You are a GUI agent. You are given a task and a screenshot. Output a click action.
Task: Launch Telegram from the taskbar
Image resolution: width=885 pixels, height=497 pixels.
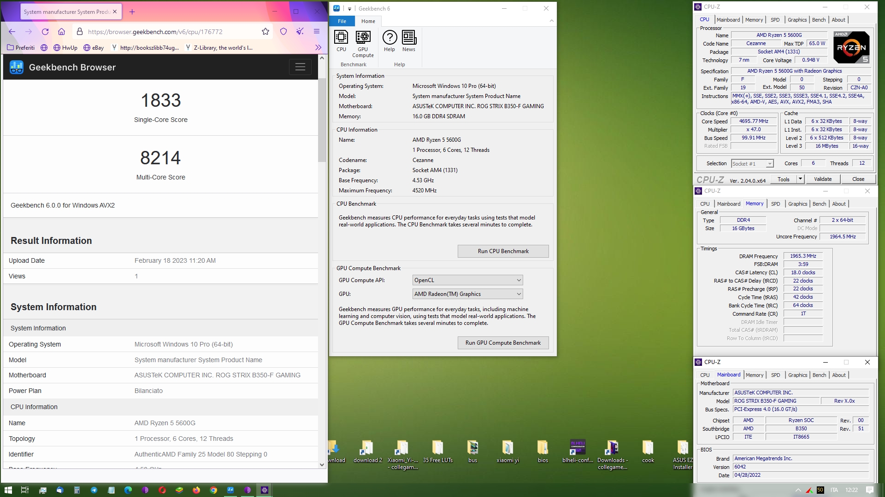(94, 490)
